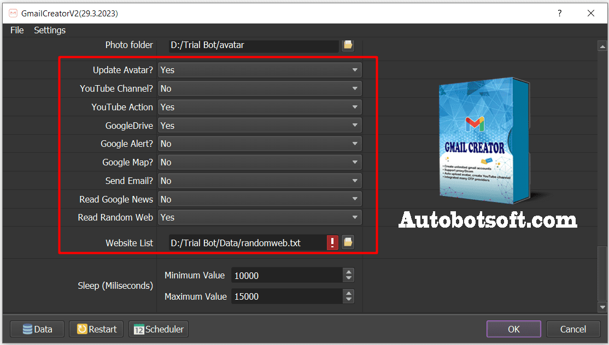
Task: Click the red warning icon beside Website List
Action: [x=332, y=243]
